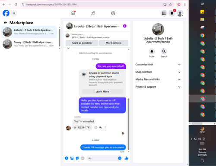Expand the Privacy & support section
The width and height of the screenshot is (216, 166).
pos(158,87)
